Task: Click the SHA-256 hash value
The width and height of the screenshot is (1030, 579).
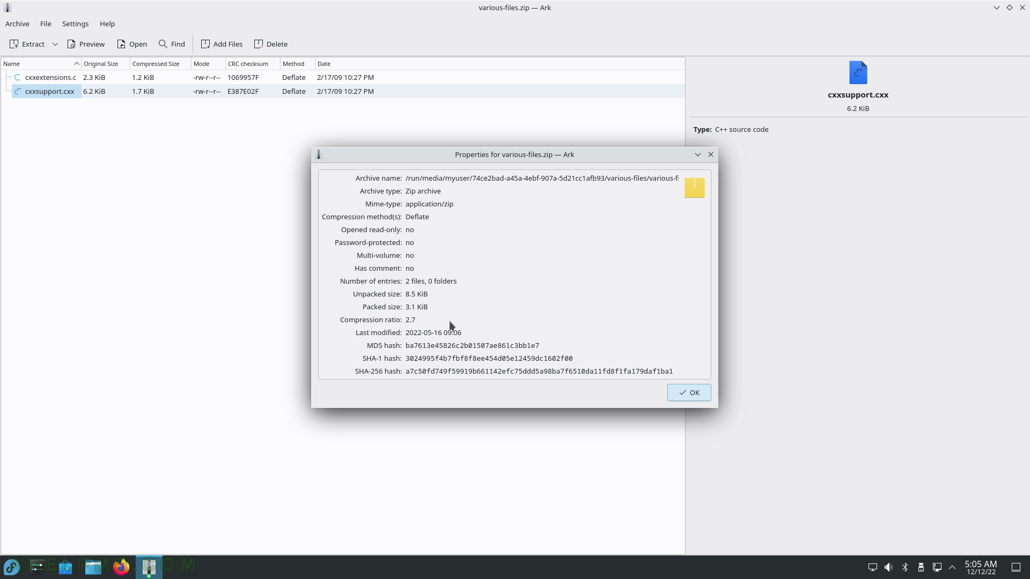Action: [x=539, y=371]
